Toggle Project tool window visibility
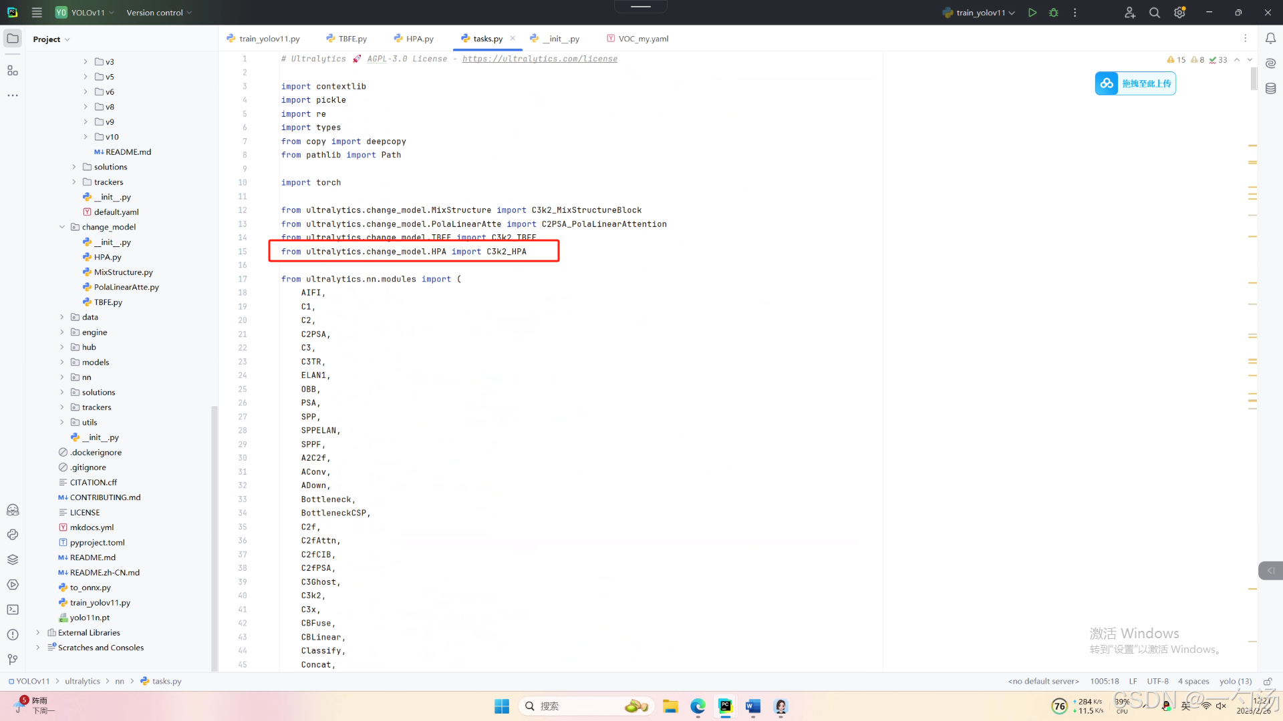This screenshot has height=721, width=1283. (x=13, y=39)
